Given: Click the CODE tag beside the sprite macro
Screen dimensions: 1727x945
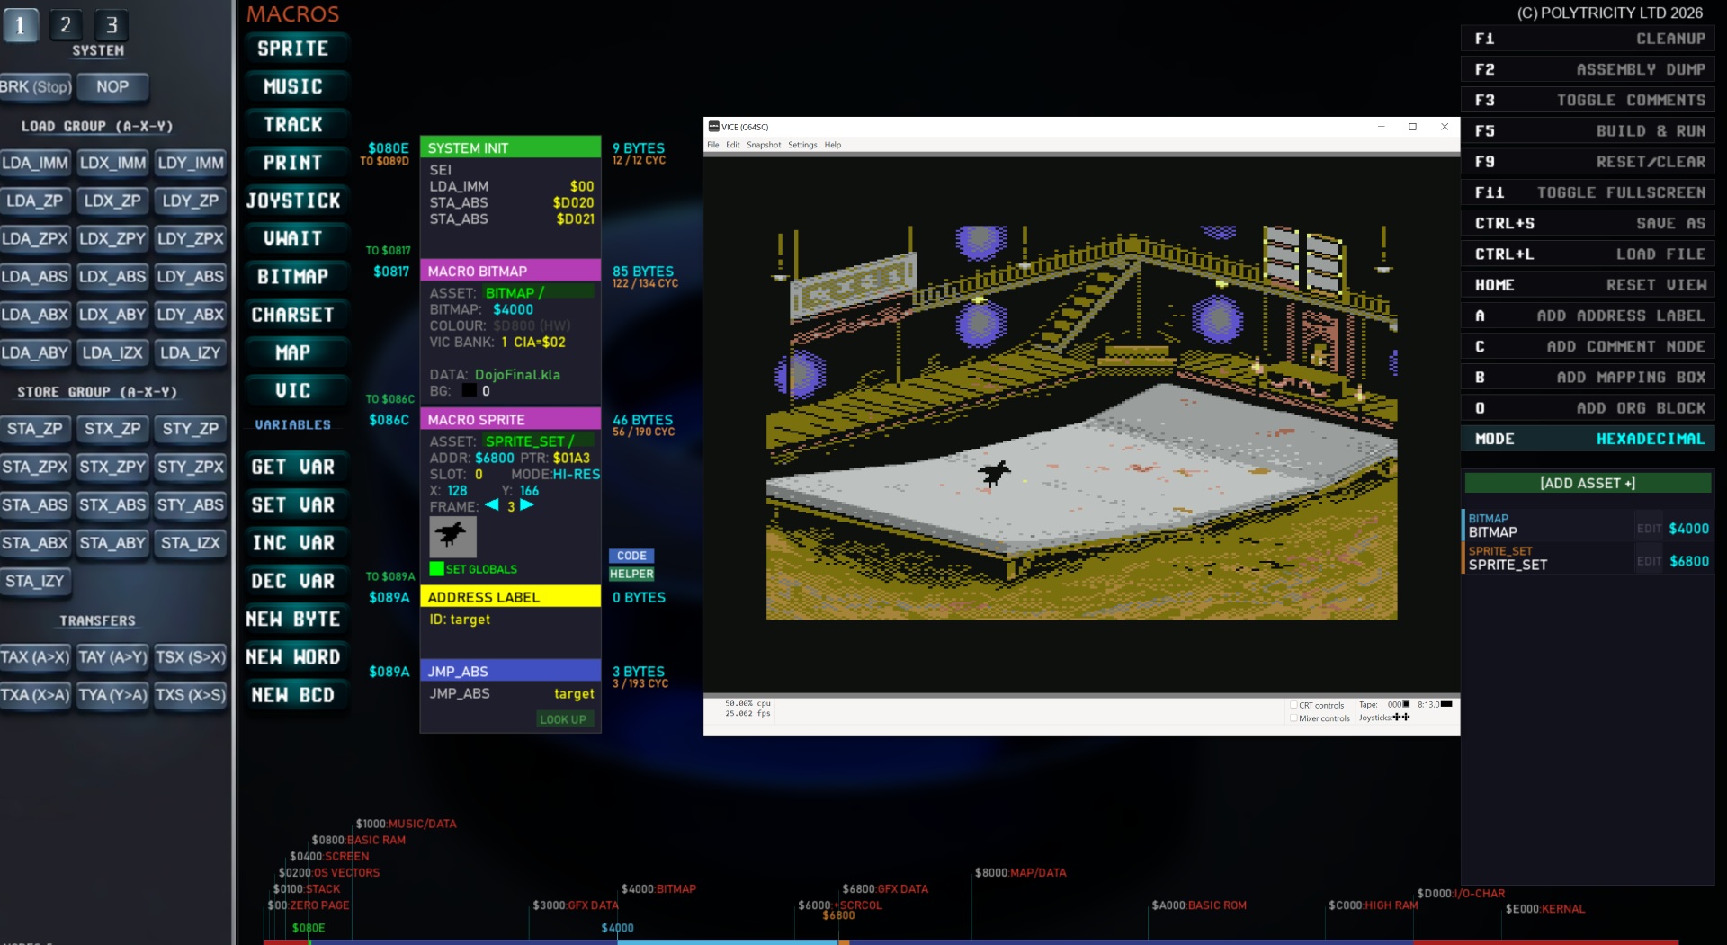Looking at the screenshot, I should click(x=631, y=556).
